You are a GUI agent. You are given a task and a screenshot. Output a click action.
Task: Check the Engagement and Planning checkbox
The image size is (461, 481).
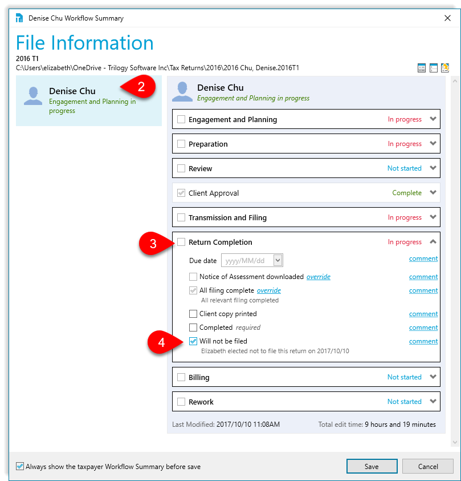click(181, 119)
